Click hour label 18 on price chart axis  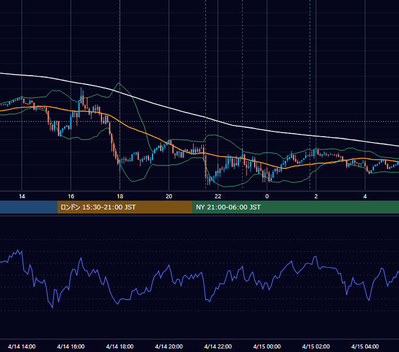[120, 197]
